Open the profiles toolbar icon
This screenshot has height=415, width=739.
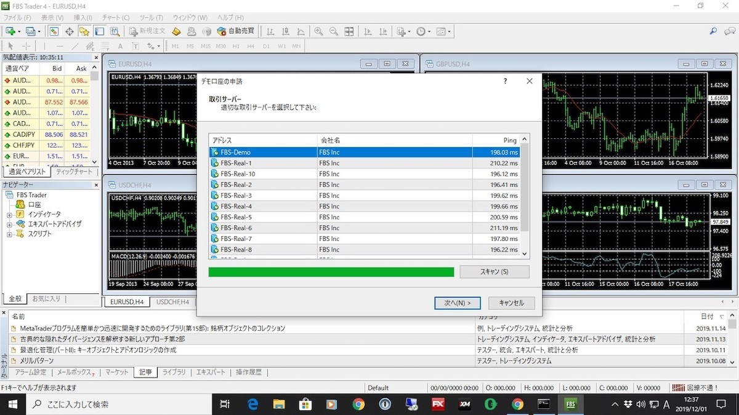point(32,31)
